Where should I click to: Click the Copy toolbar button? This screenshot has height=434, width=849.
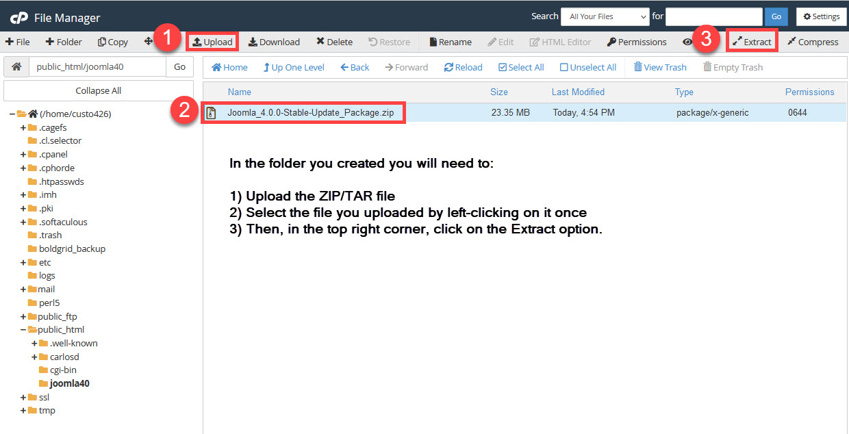tap(113, 42)
